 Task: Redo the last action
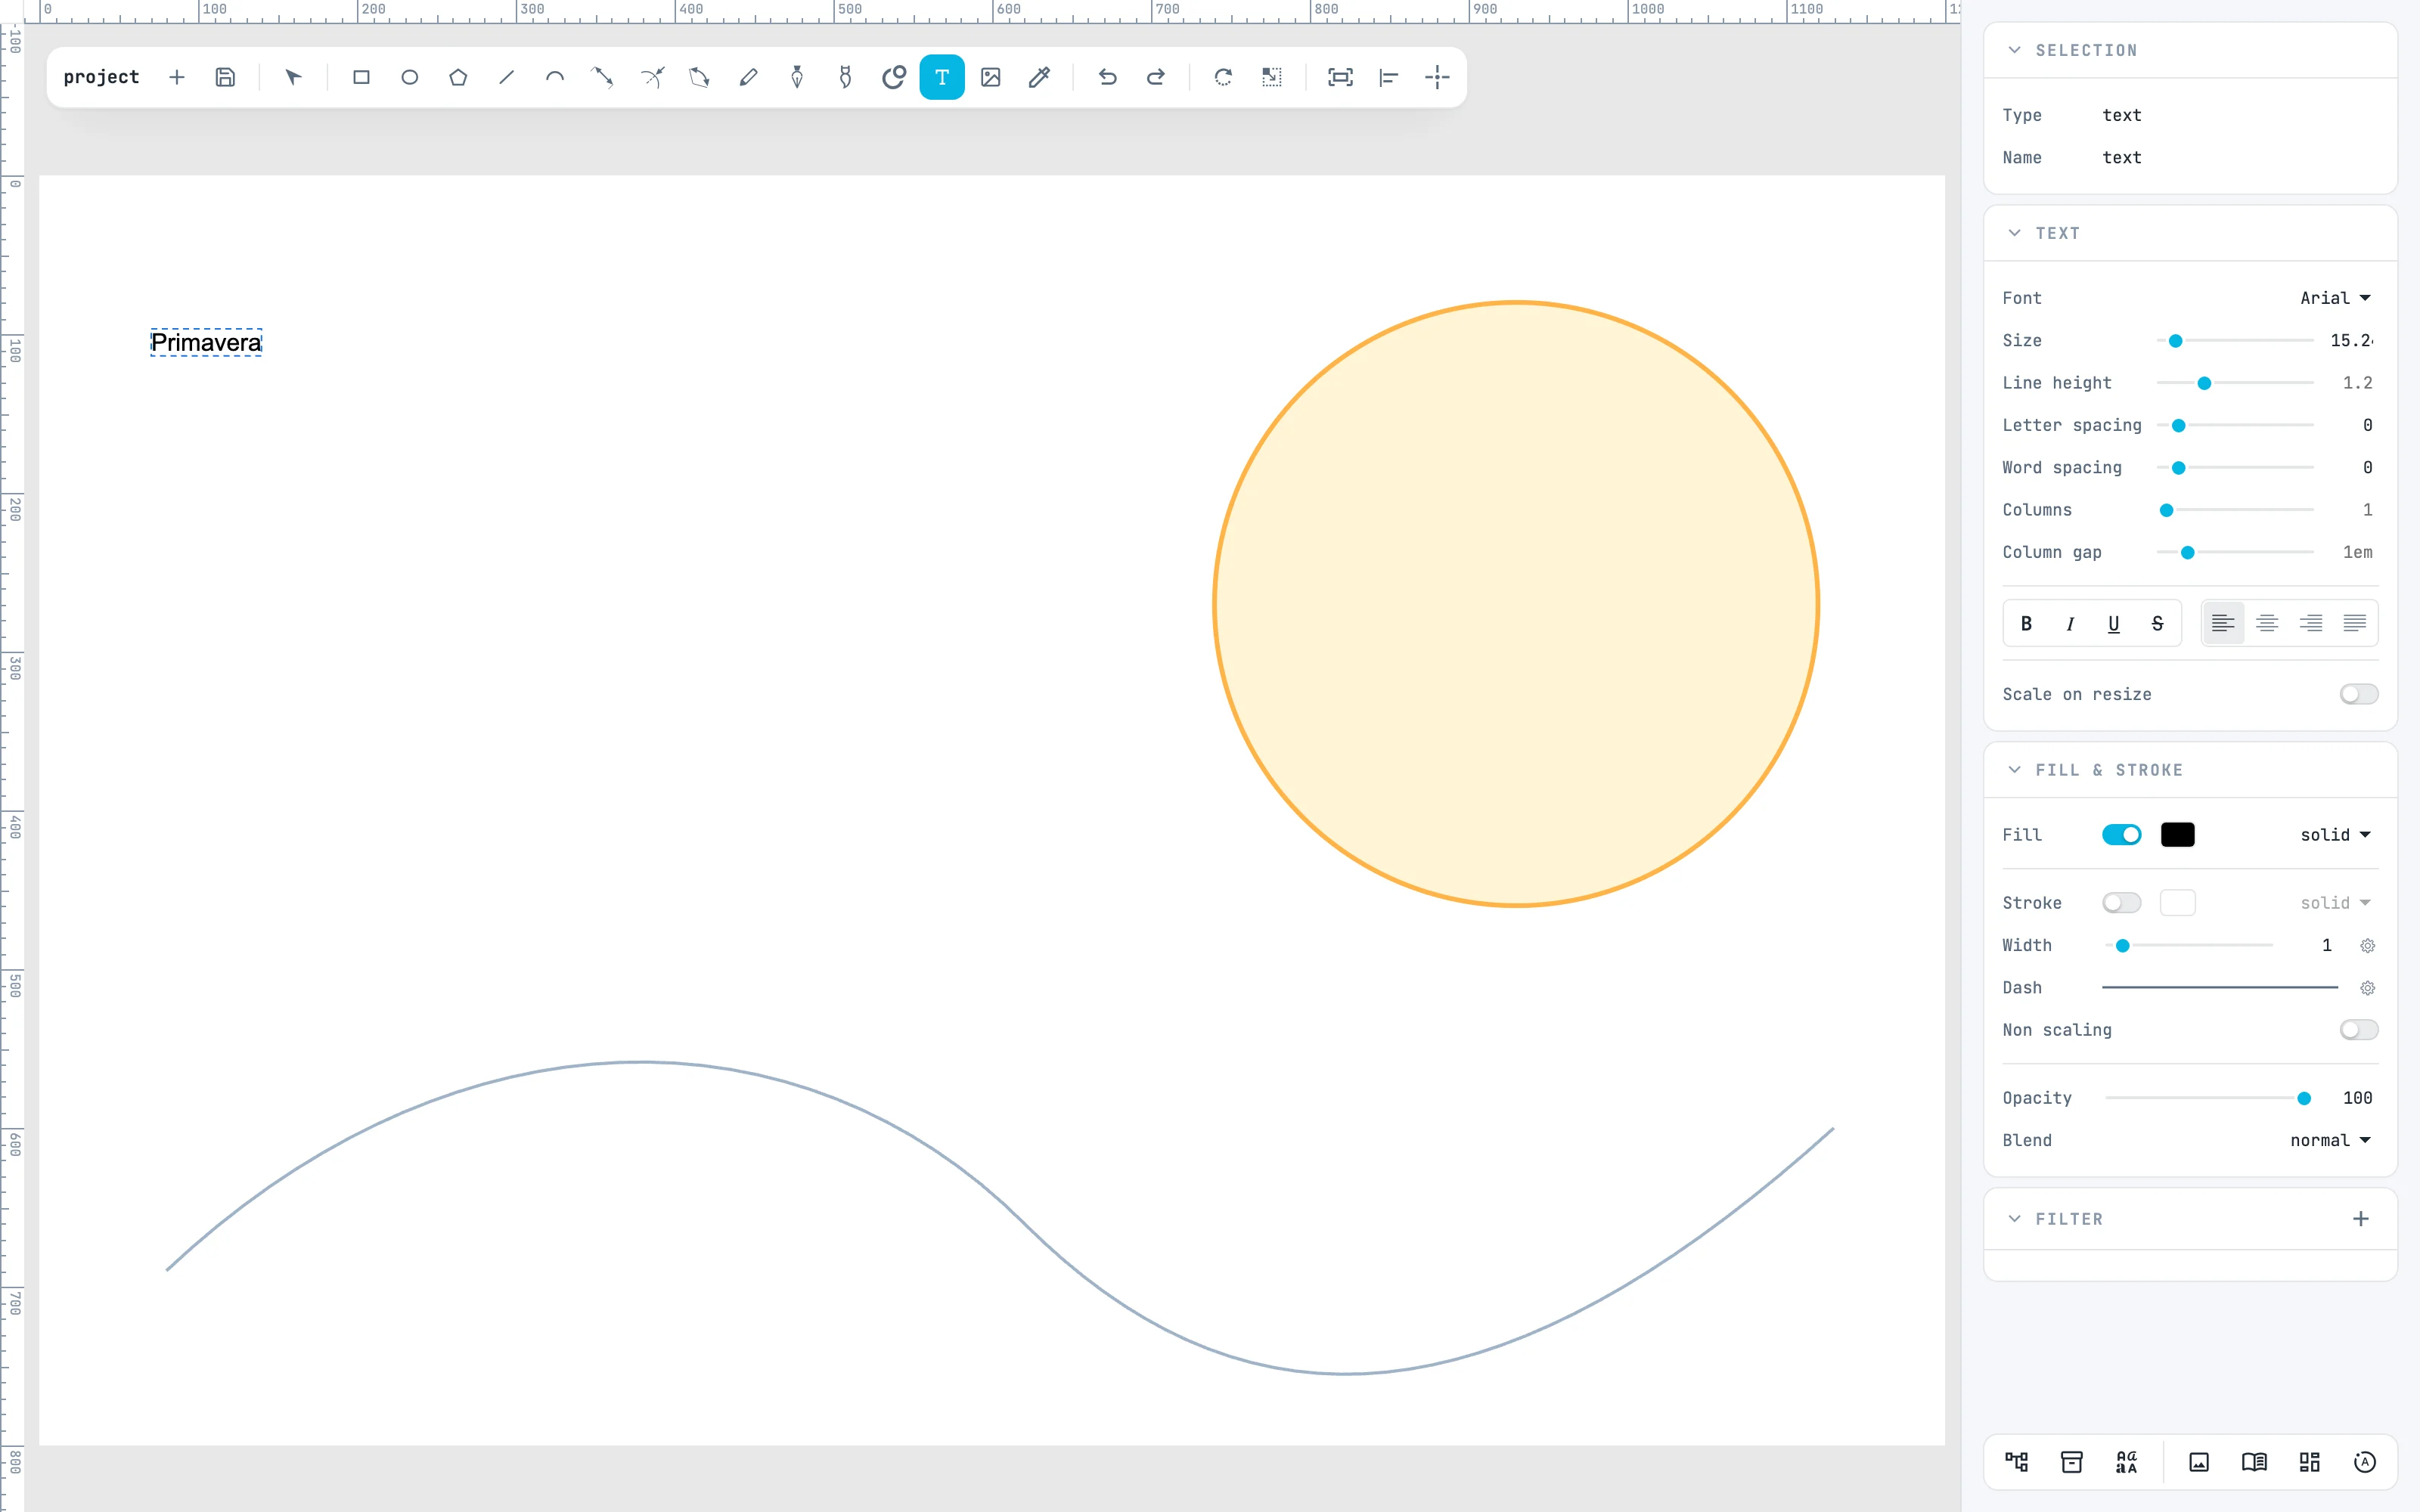click(x=1155, y=77)
